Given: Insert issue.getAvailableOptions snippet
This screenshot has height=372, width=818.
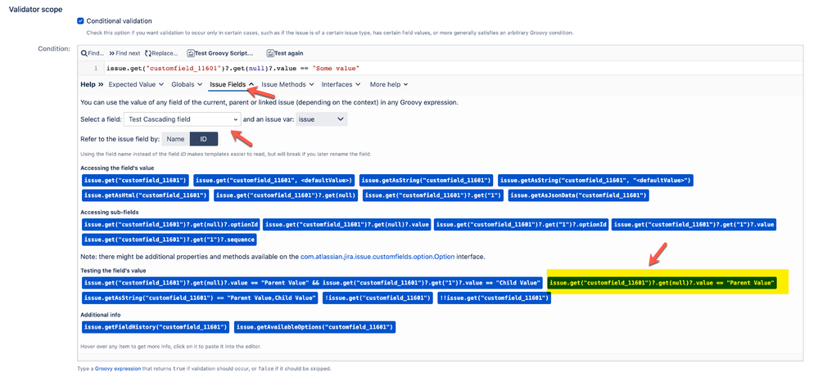Looking at the screenshot, I should tap(315, 327).
